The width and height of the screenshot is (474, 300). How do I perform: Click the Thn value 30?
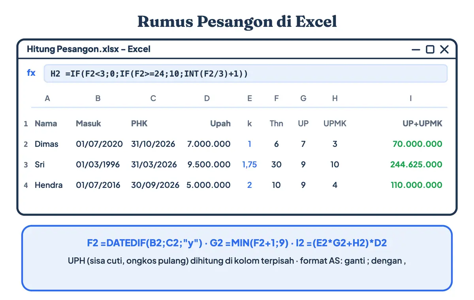click(x=276, y=165)
